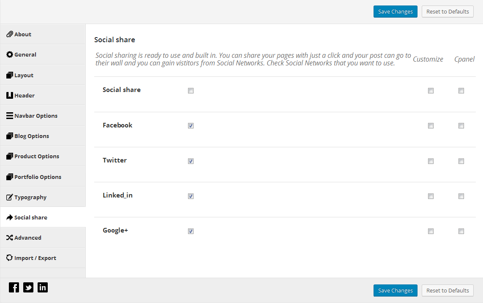Open the LinkedIn icon in footer

tap(43, 287)
